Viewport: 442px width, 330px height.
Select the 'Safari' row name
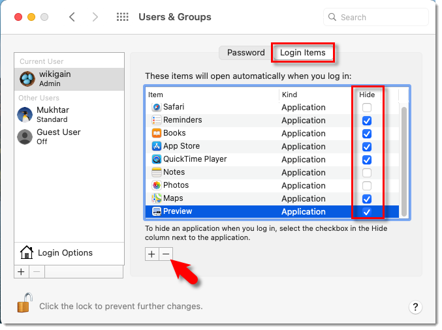point(174,107)
